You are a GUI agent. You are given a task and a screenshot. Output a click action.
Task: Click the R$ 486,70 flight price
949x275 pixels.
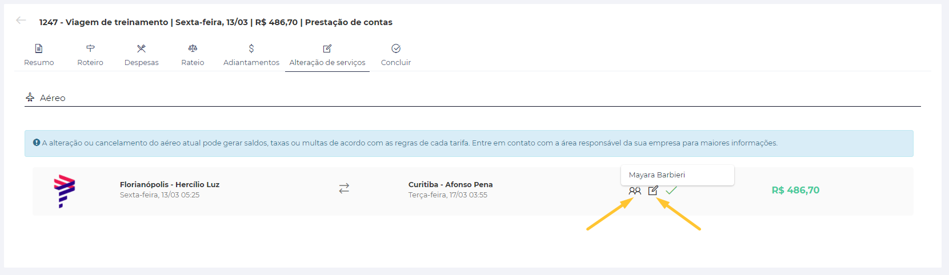[x=795, y=191]
